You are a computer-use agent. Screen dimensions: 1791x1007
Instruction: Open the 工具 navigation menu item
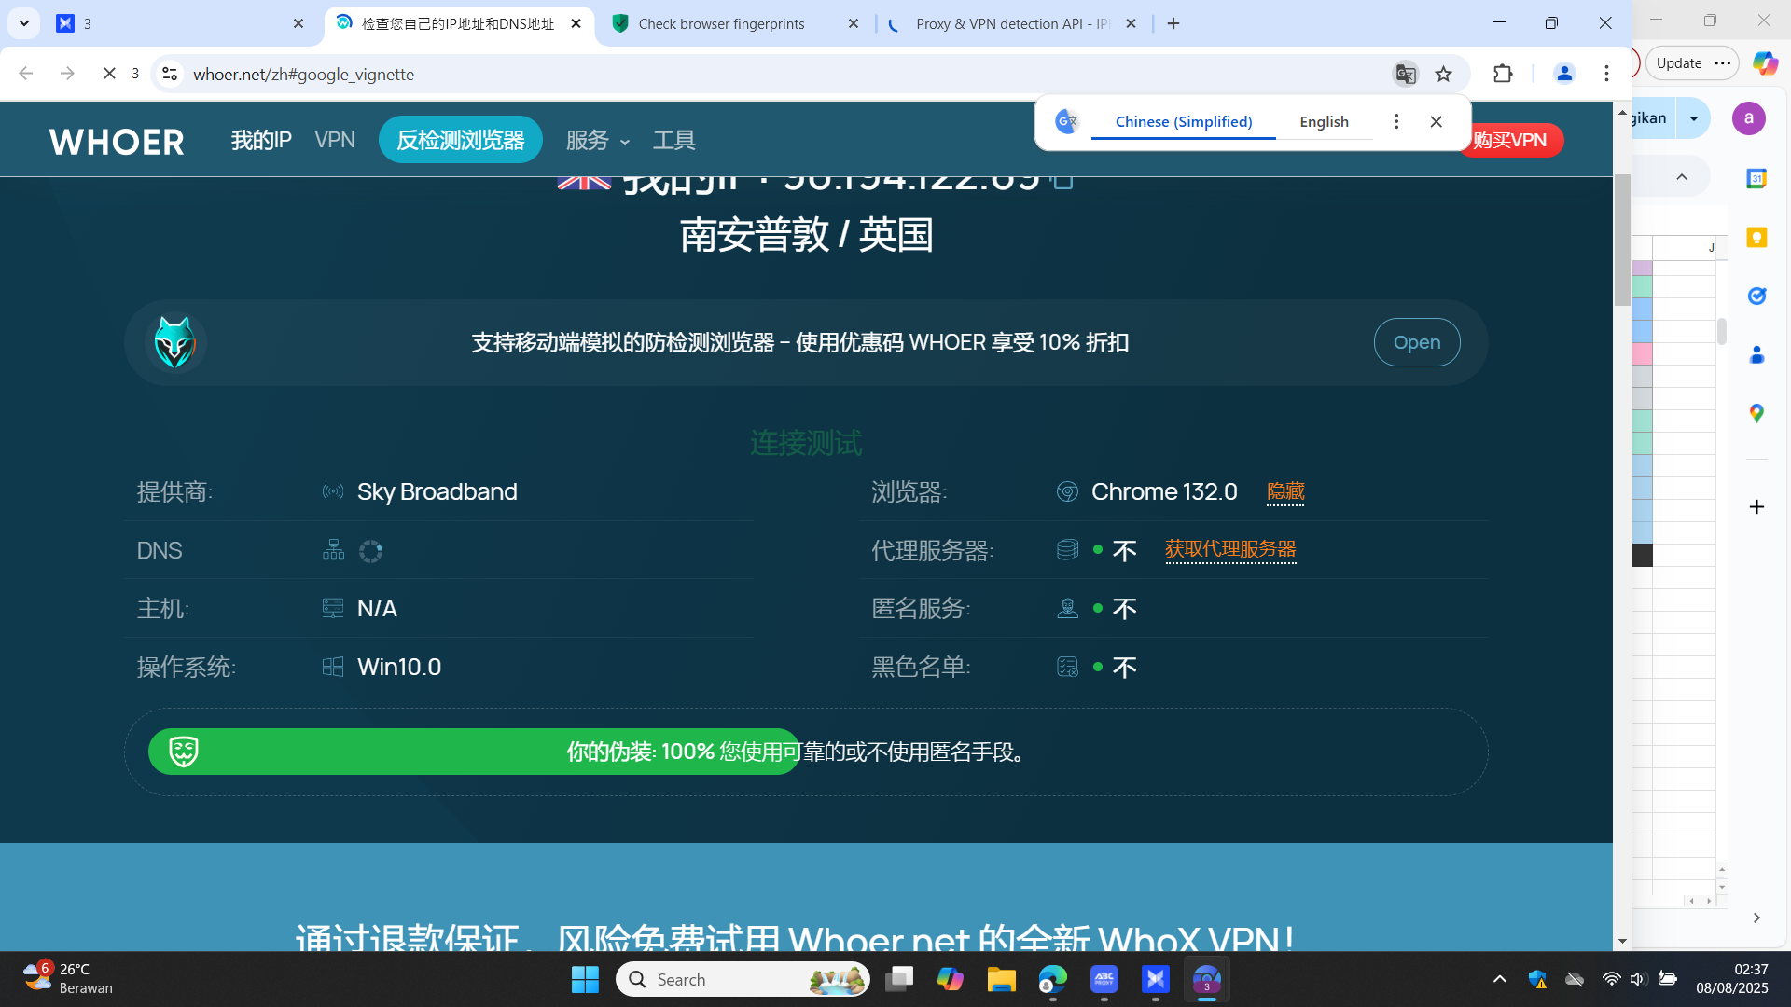(x=673, y=141)
